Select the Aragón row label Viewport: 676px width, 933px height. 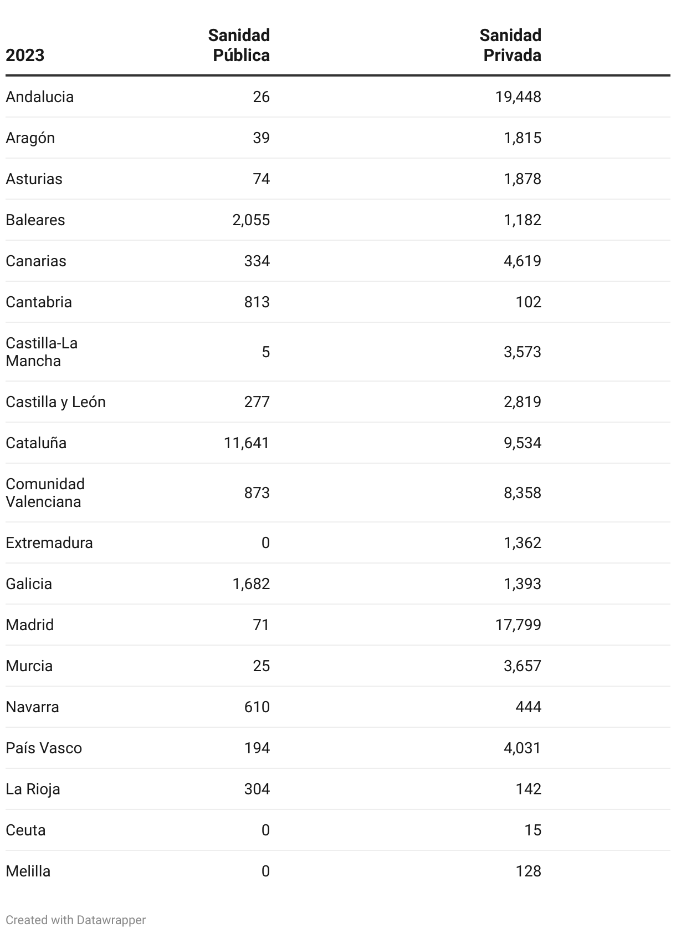tap(30, 138)
